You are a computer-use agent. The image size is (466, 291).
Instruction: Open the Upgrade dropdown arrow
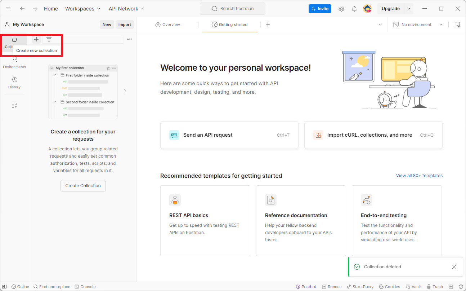[408, 9]
